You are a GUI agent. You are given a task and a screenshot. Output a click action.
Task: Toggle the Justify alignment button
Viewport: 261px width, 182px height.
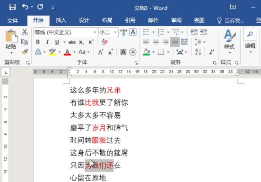[175, 42]
